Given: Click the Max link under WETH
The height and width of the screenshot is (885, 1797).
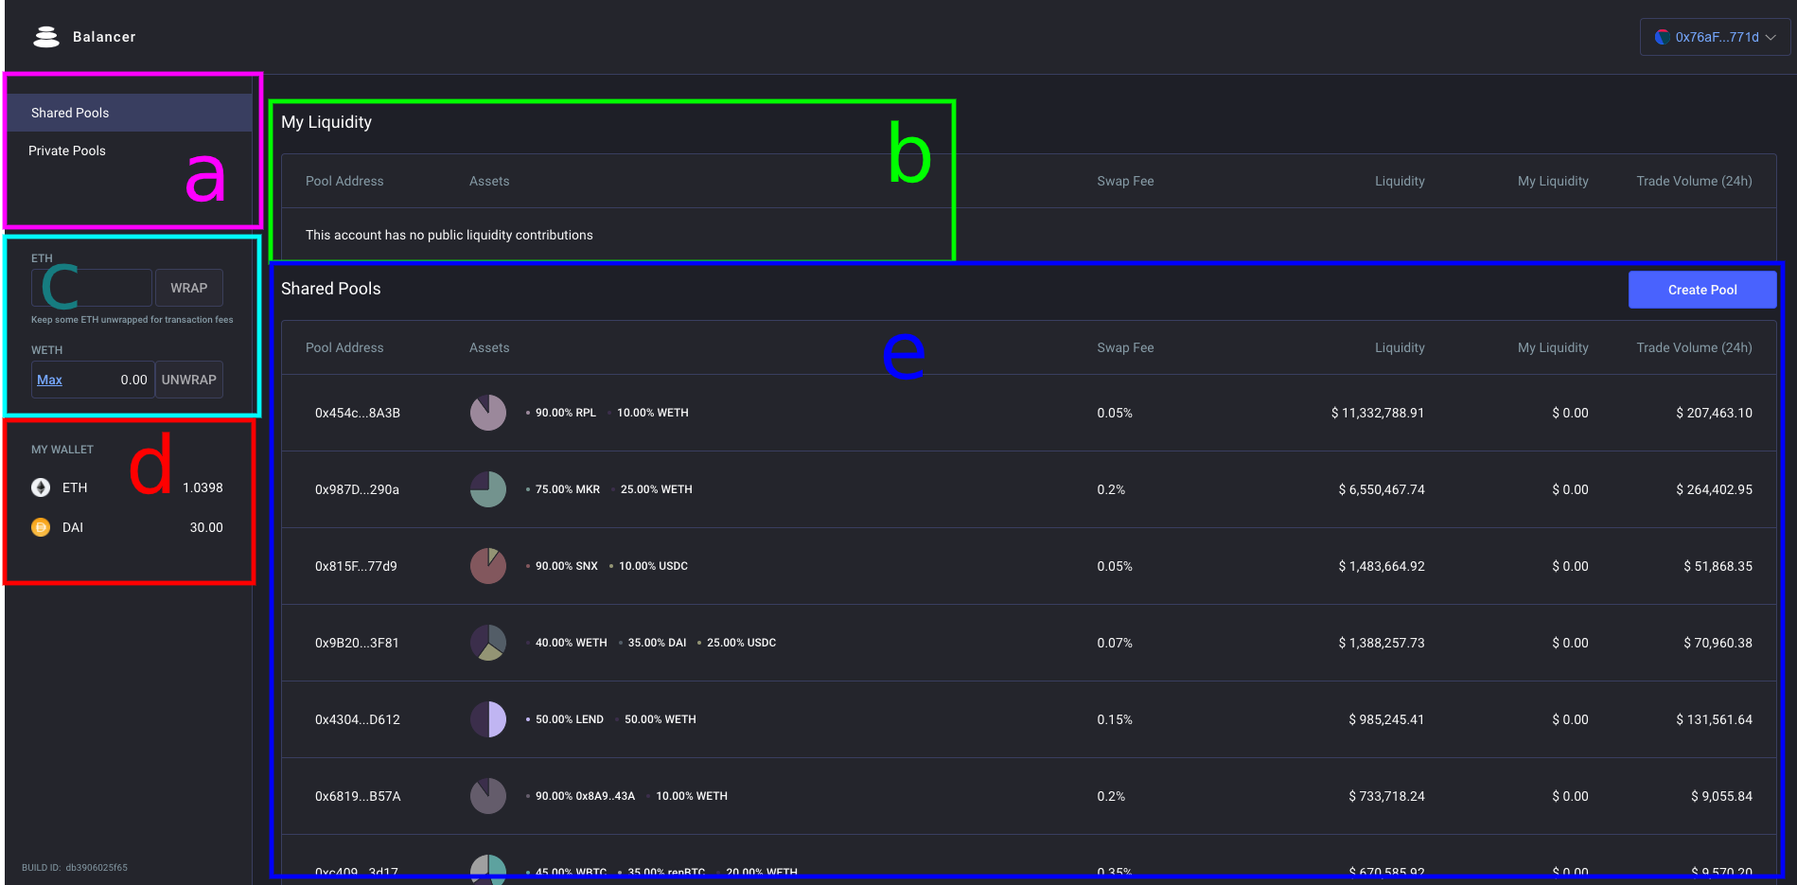Looking at the screenshot, I should coord(49,379).
